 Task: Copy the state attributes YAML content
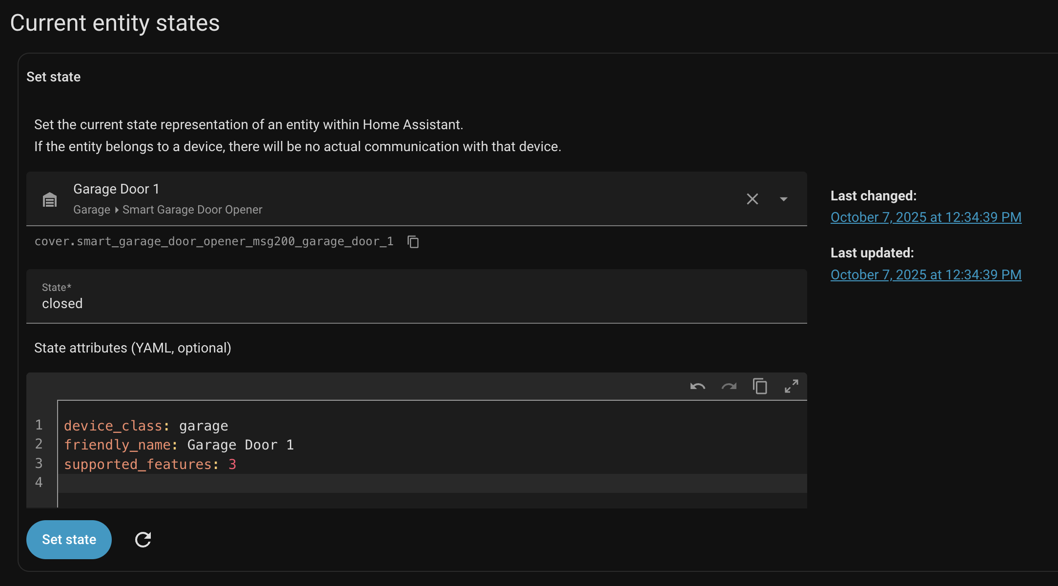[760, 387]
